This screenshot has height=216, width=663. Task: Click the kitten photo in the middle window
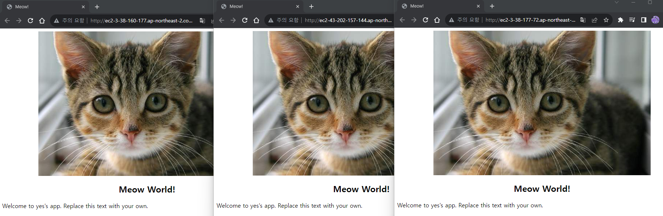(x=323, y=103)
